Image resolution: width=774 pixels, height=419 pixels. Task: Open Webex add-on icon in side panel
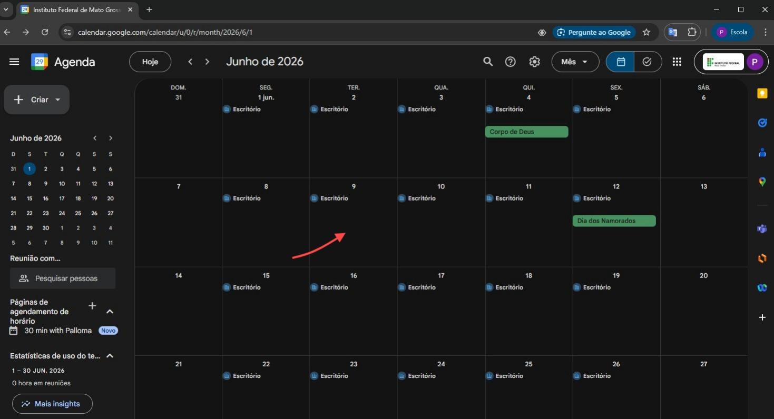[x=762, y=287]
